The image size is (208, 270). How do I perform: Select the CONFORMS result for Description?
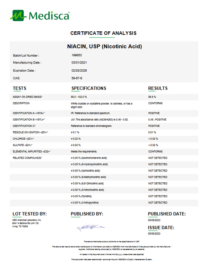click(x=155, y=103)
